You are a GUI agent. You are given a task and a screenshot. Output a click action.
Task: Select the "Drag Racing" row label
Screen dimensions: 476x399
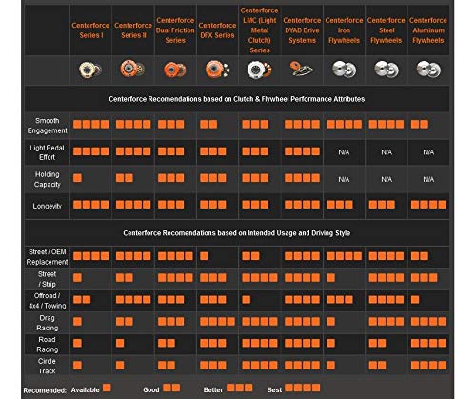click(x=47, y=323)
